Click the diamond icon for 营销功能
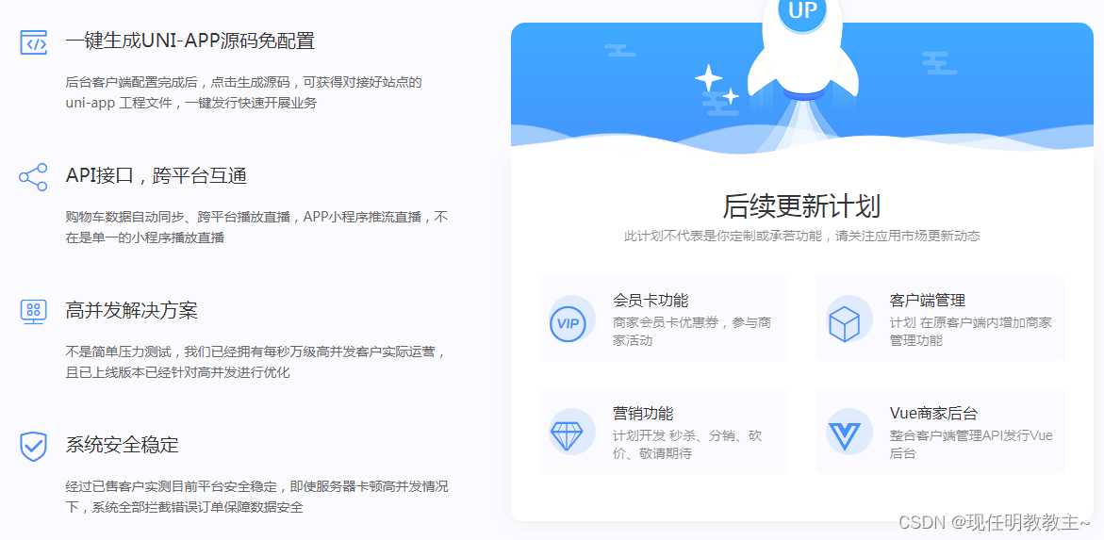This screenshot has height=540, width=1104. [x=568, y=436]
